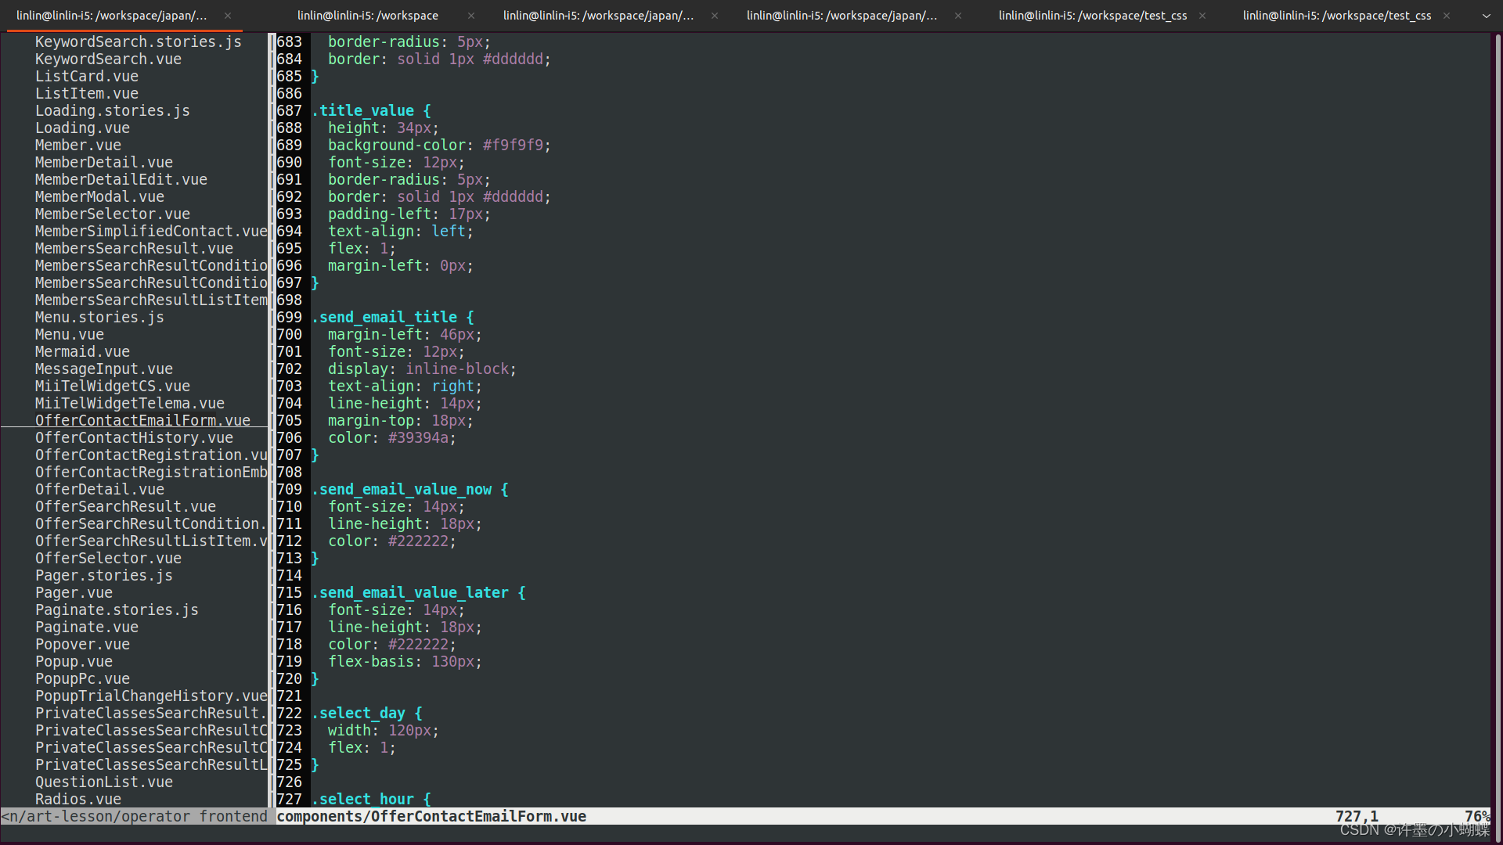Switch to the fifth tab /workspace/test_css

click(1092, 16)
